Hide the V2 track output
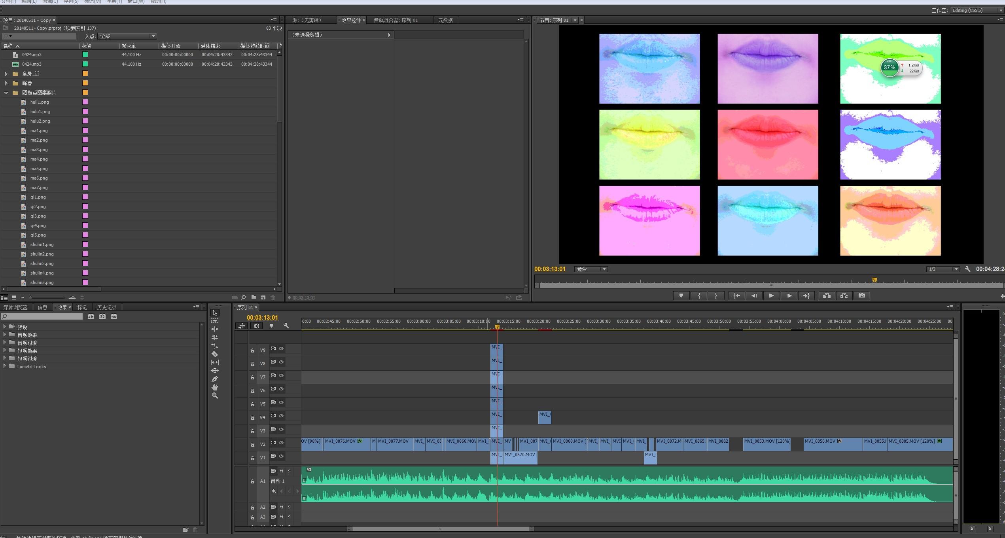 click(x=281, y=443)
